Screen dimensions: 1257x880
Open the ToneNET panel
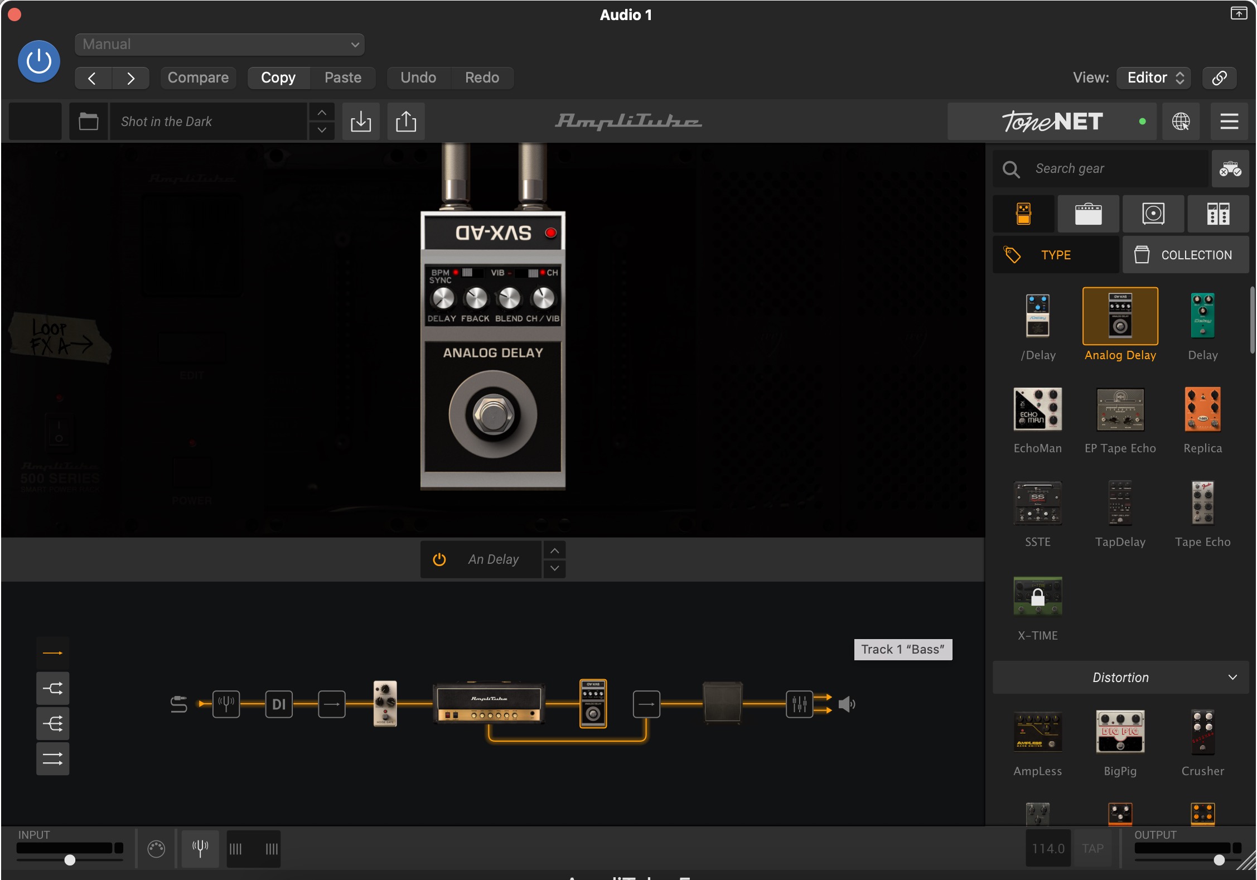click(1052, 122)
